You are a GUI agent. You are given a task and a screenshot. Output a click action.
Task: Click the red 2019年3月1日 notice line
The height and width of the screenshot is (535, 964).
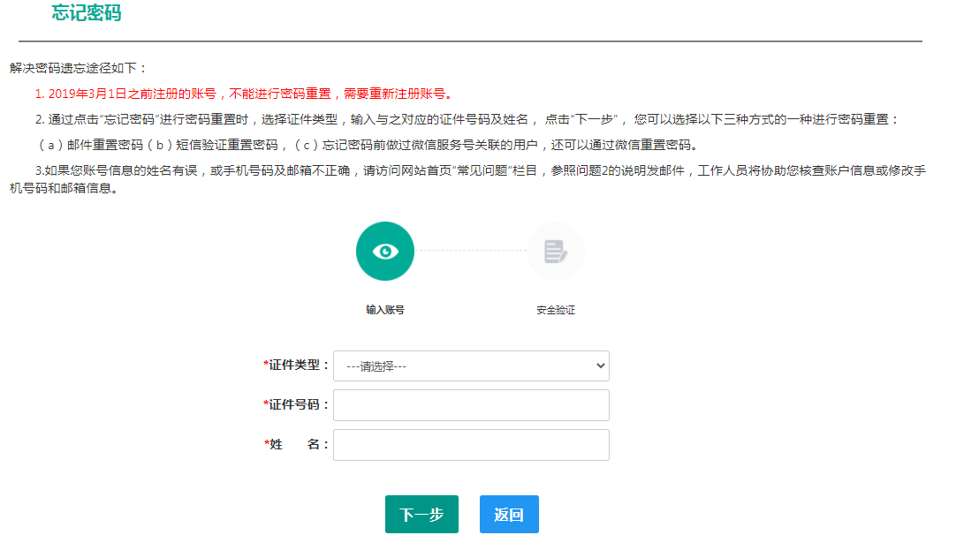pyautogui.click(x=246, y=94)
